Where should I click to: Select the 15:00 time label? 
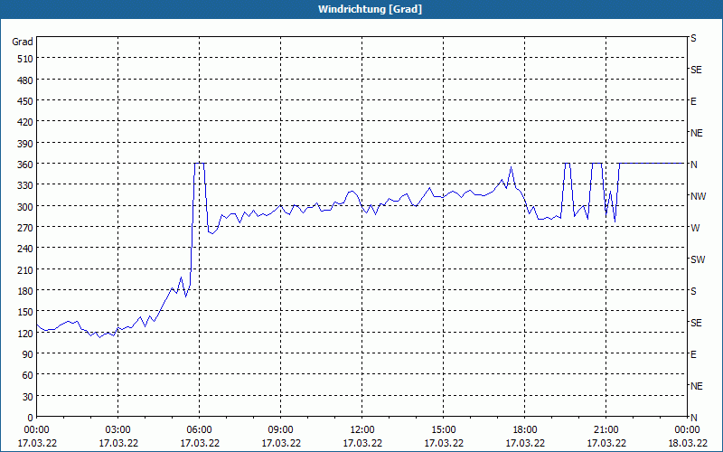click(444, 430)
